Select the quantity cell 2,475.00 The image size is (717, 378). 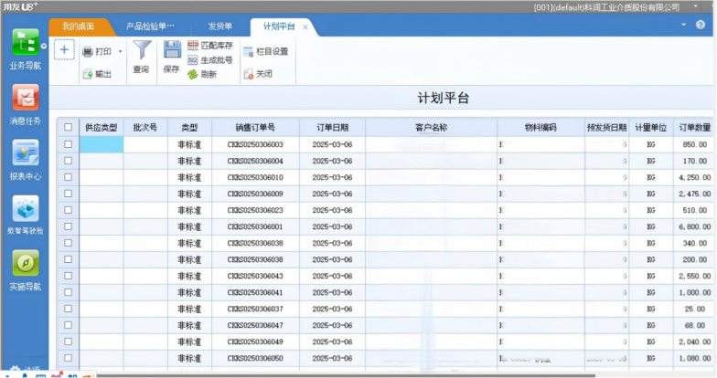(695, 194)
